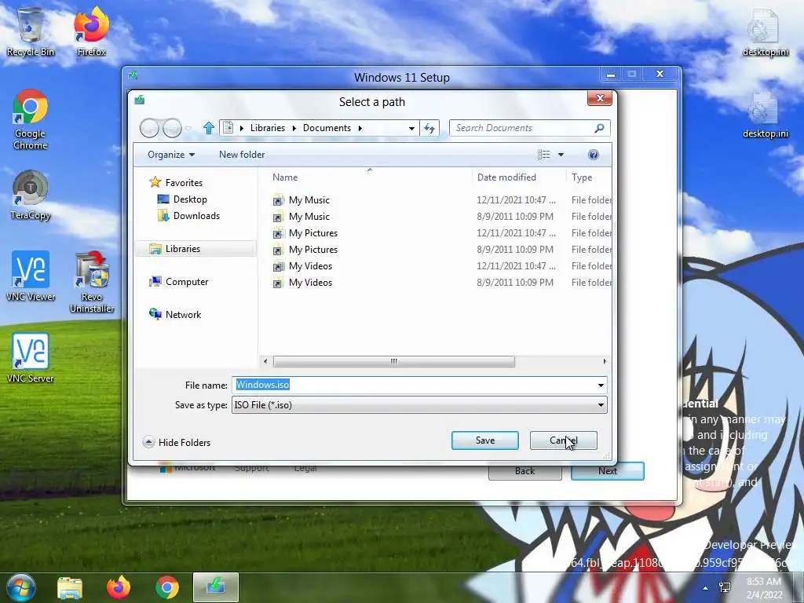Select Downloads in the navigation pane
Screen dimensions: 804x603
pyautogui.click(x=188, y=216)
